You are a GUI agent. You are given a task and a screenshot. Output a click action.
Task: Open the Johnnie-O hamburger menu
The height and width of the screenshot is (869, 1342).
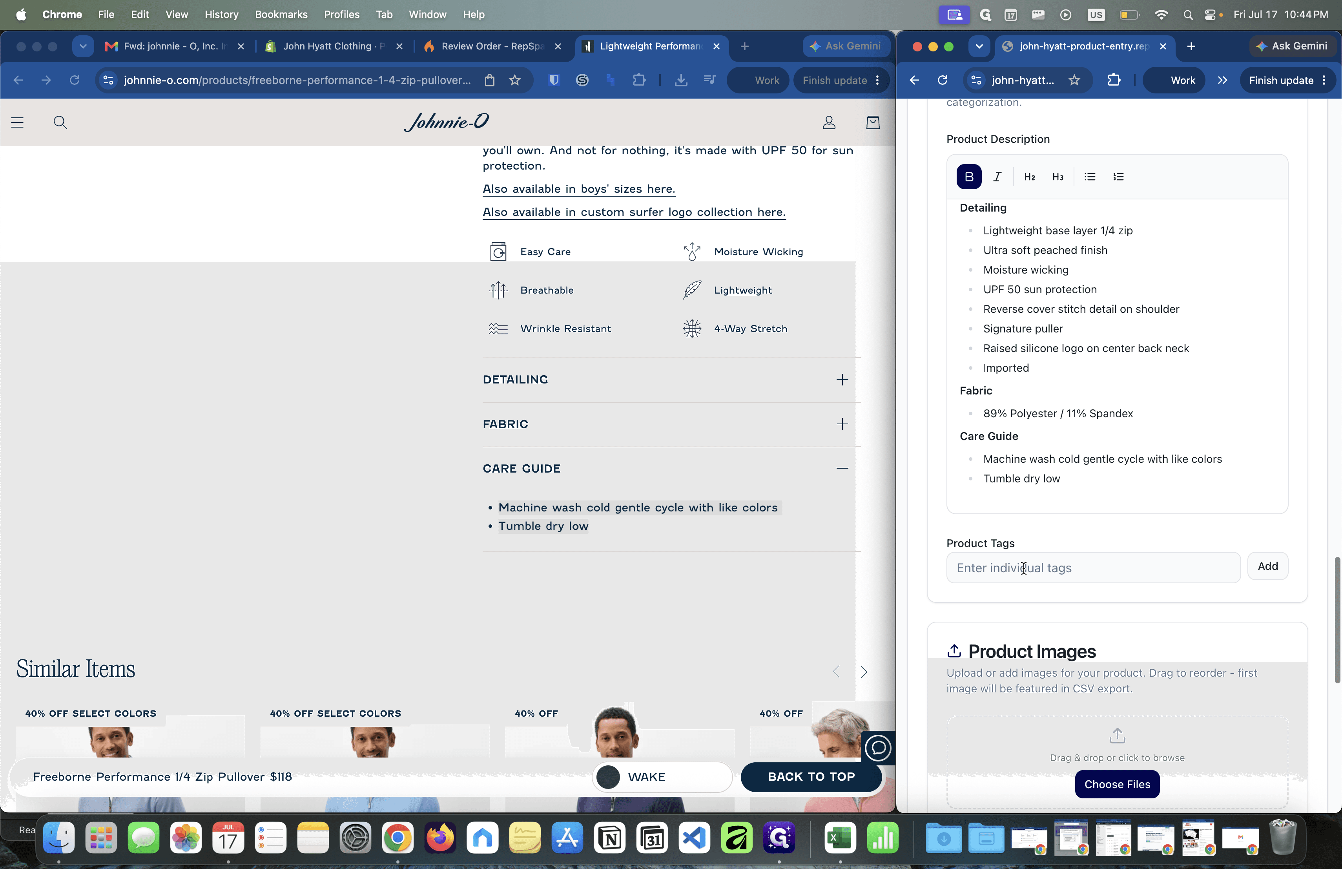pyautogui.click(x=18, y=122)
